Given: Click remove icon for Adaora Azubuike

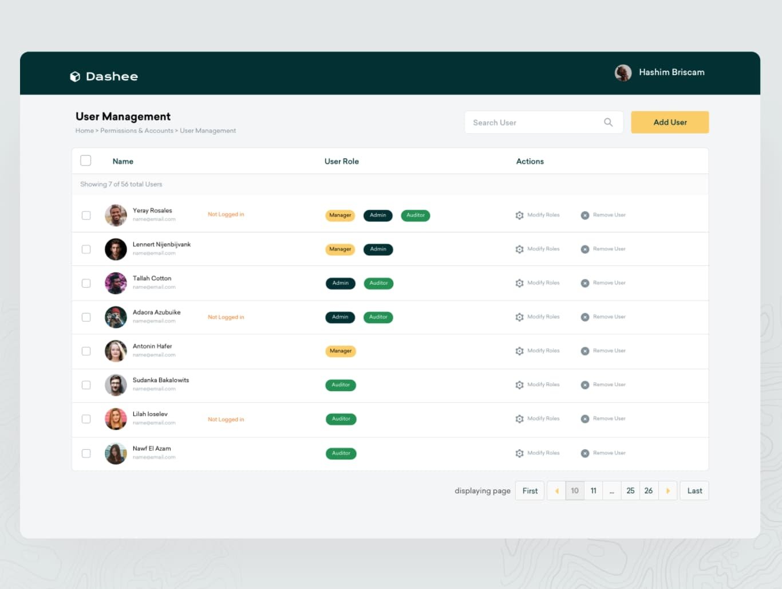Looking at the screenshot, I should 585,317.
